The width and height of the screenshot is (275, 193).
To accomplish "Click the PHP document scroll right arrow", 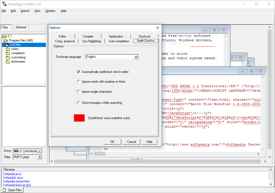I will [x=258, y=154].
